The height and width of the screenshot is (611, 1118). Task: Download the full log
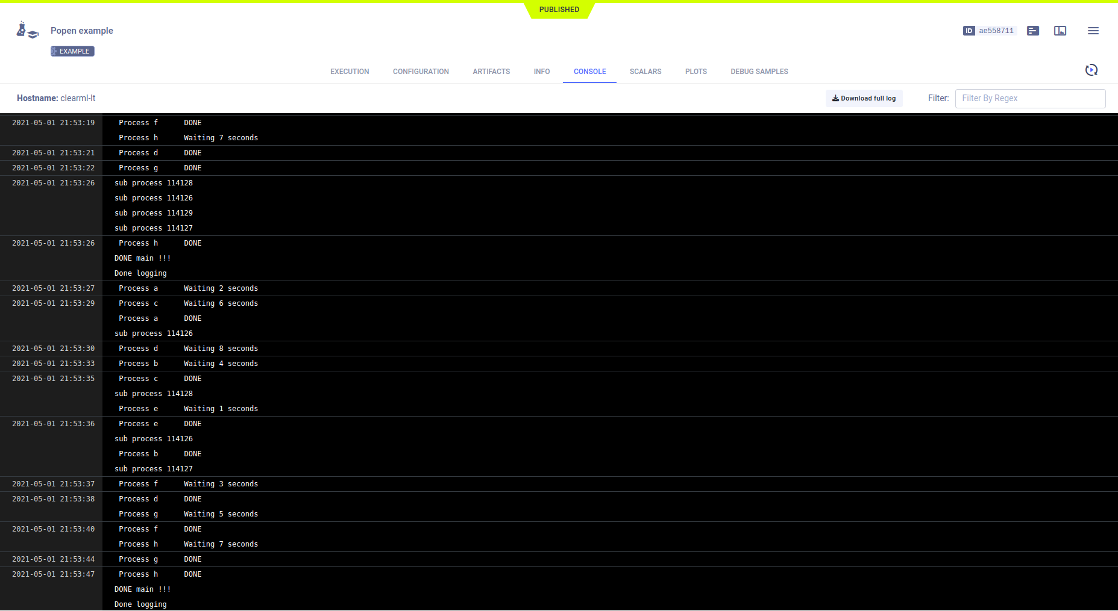click(x=864, y=98)
